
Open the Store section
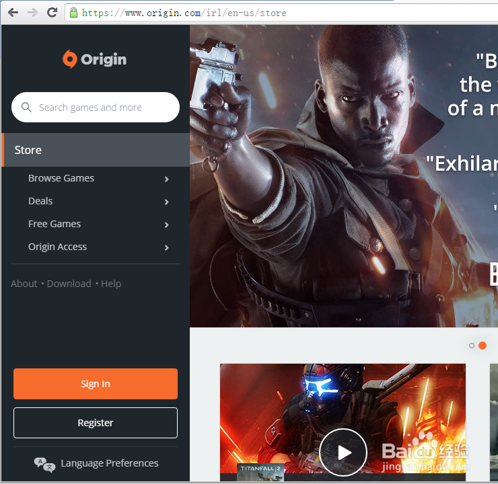coord(96,150)
